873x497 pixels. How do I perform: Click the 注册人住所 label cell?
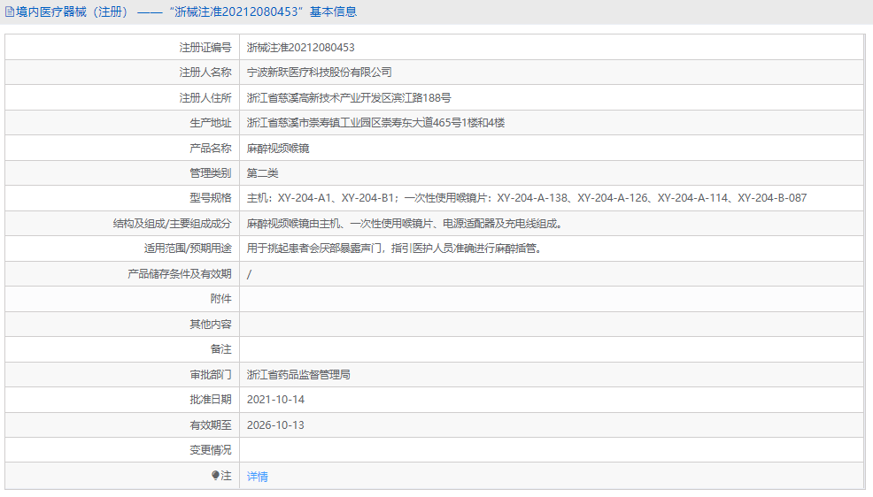[x=122, y=98]
